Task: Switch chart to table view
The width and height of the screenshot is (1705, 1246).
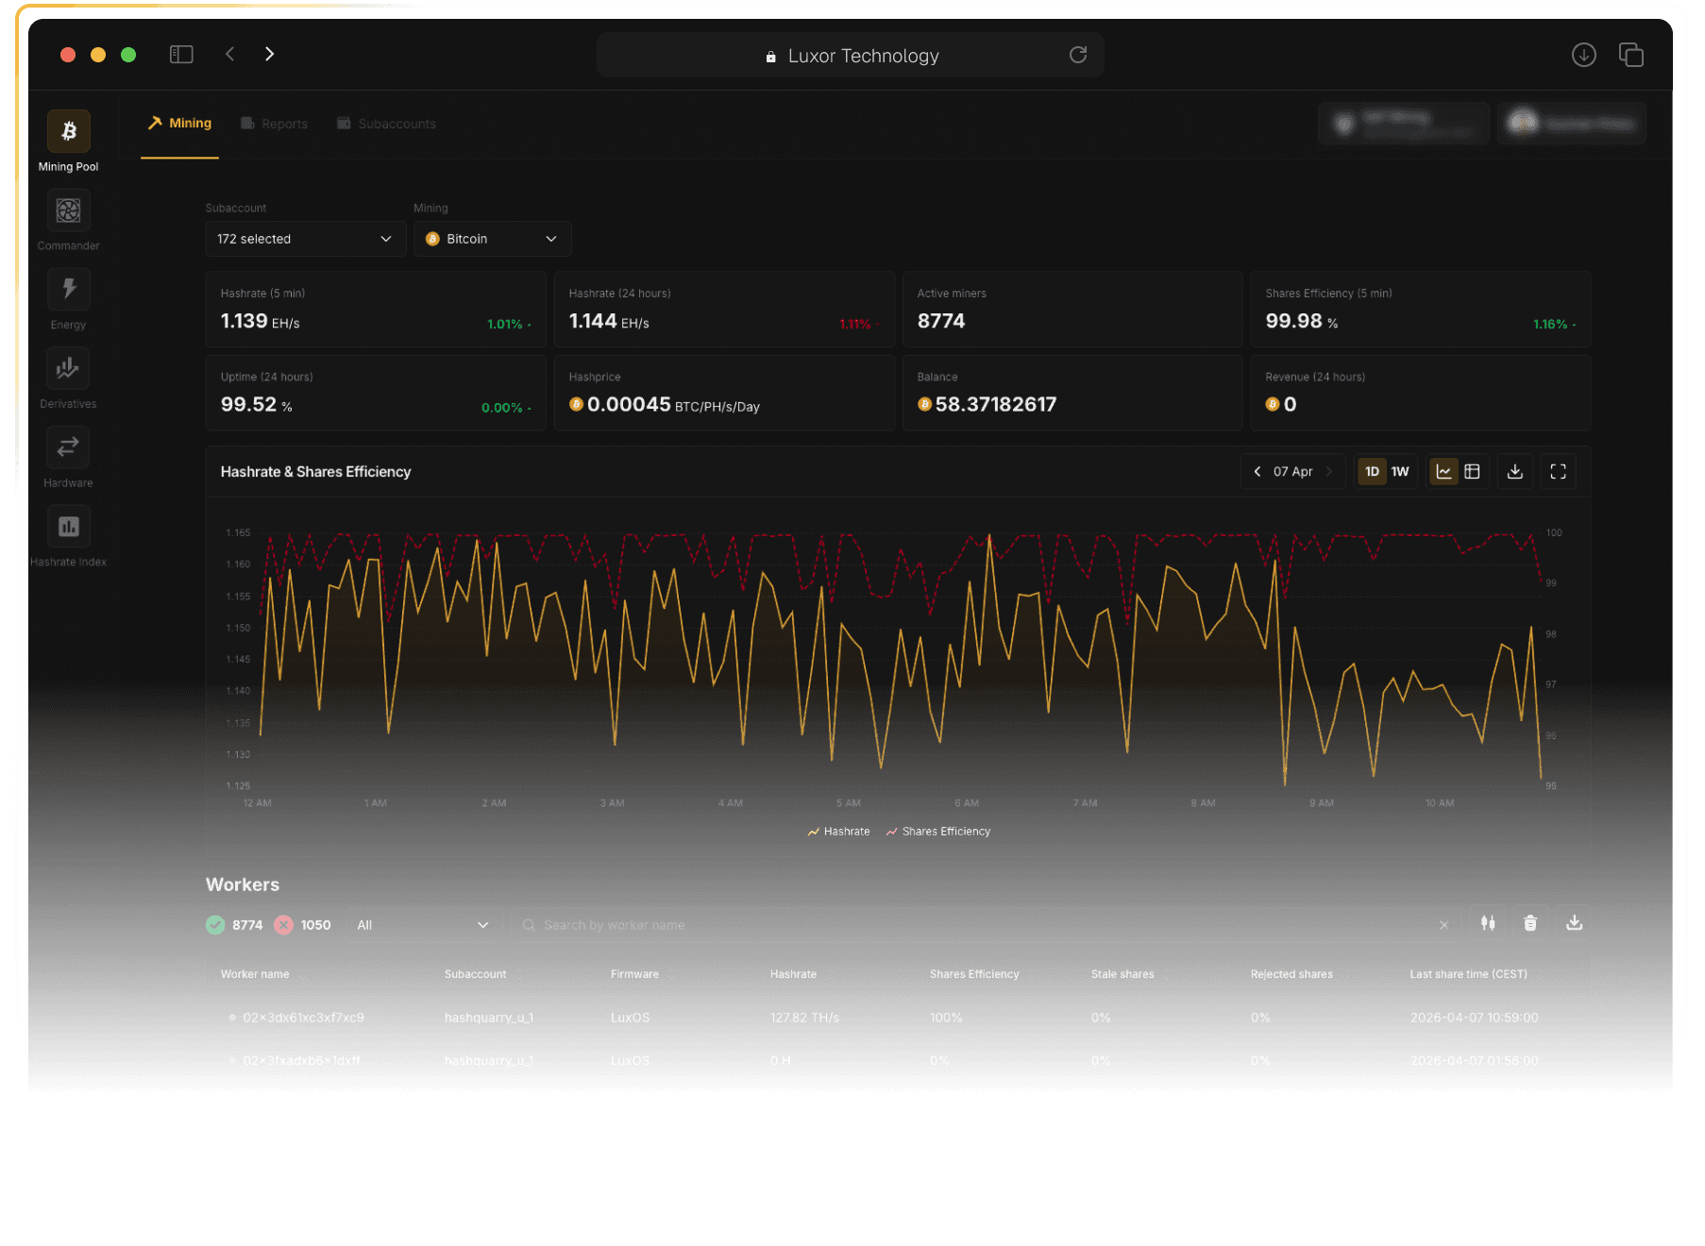Action: [1473, 471]
